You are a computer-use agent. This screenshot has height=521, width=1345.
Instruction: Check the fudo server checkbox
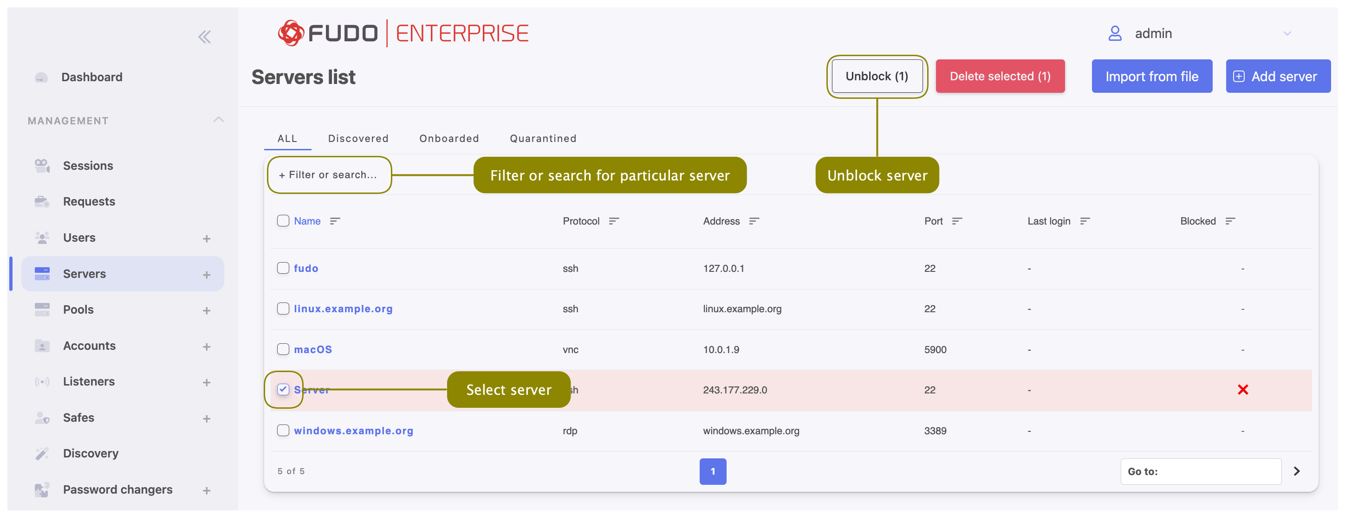(283, 268)
